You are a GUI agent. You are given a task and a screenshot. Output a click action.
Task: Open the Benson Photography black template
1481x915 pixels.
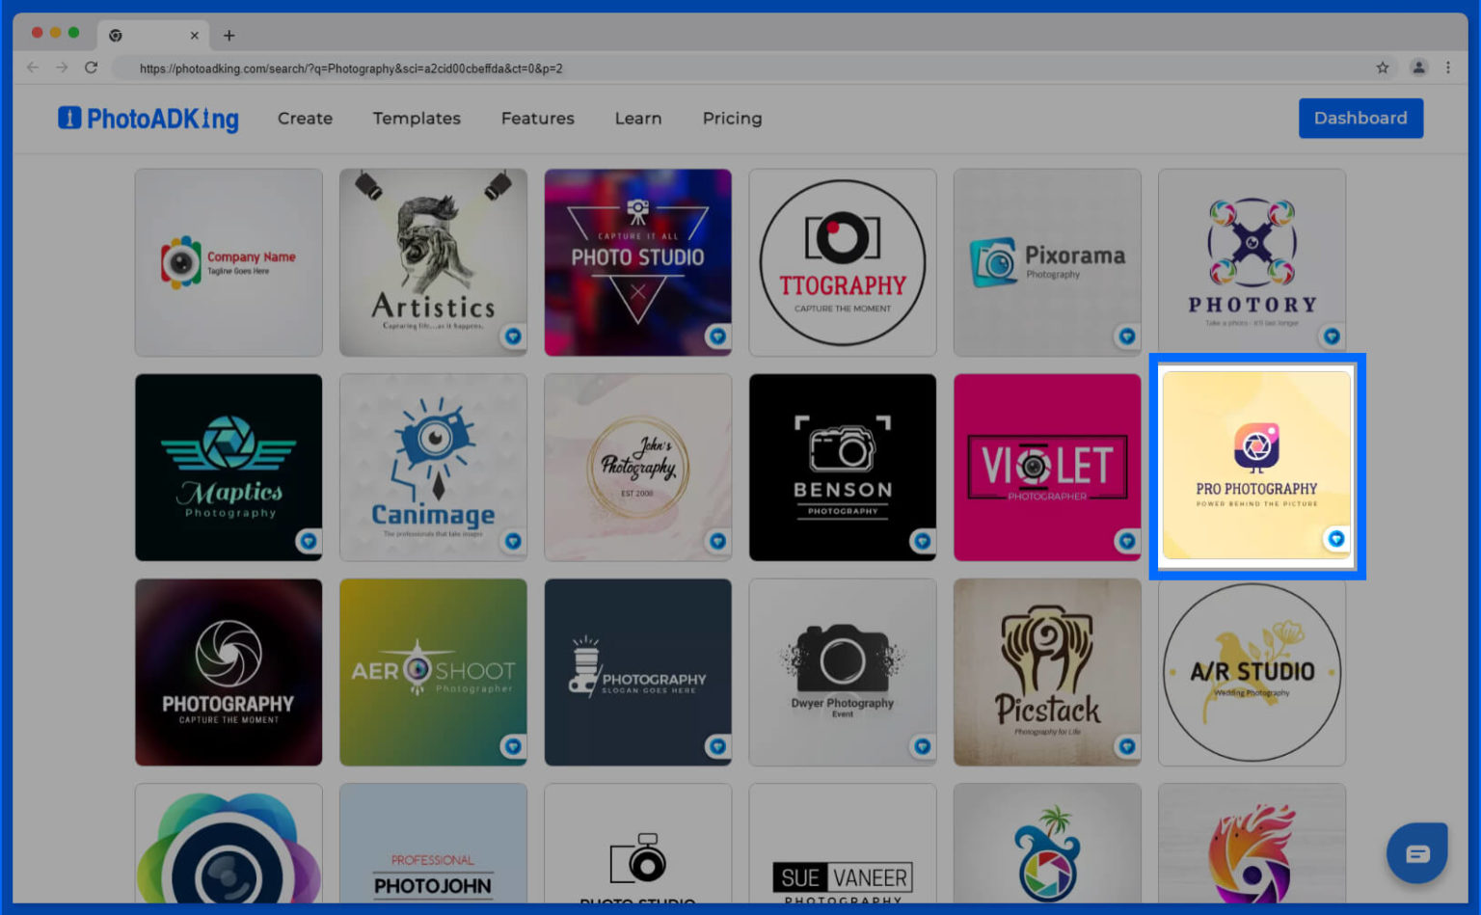(x=842, y=467)
